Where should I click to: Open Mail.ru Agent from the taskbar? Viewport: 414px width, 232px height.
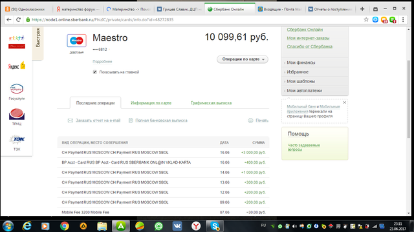click(x=158, y=226)
